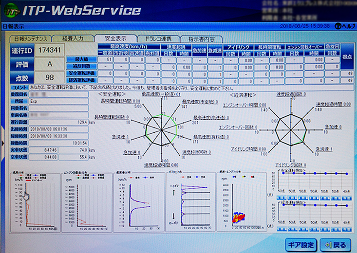Viewport: 357px width, 253px height.
Task: Open the engine rpm distribution chart
Action: point(86,201)
